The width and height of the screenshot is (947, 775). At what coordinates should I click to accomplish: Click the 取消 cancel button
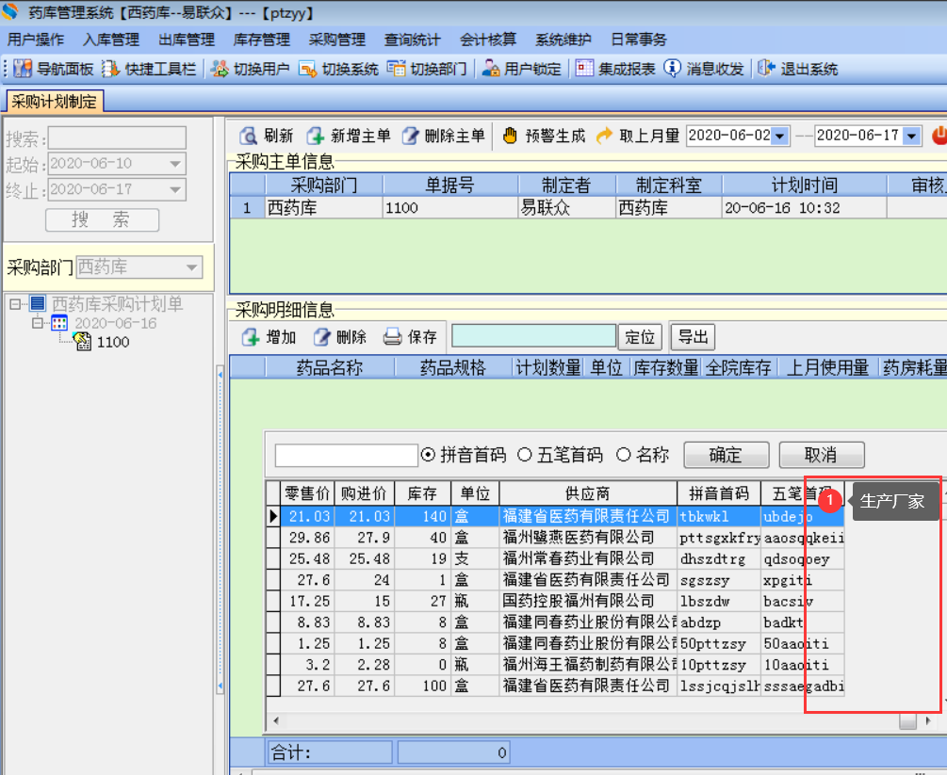(822, 455)
